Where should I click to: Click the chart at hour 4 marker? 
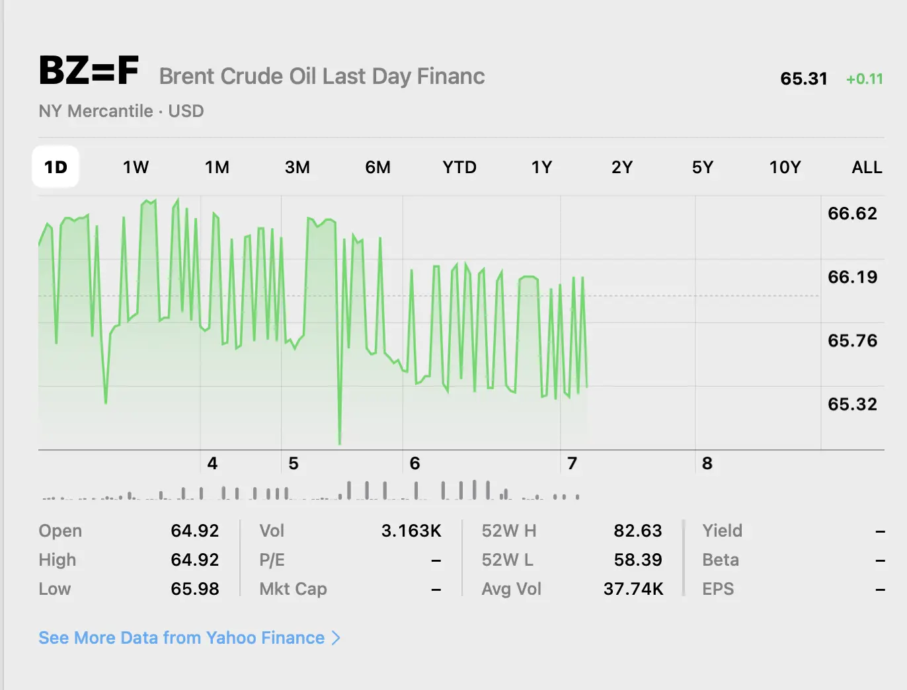tap(212, 463)
